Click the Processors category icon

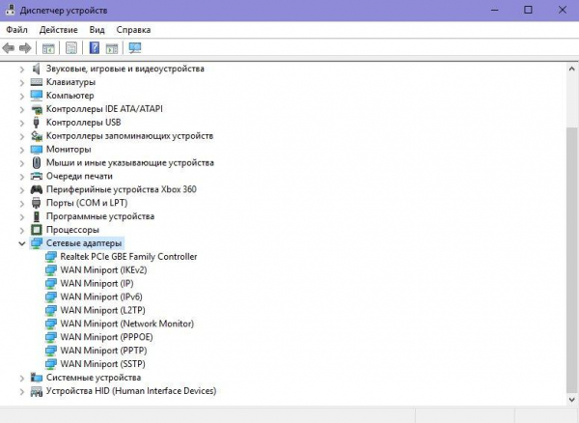pos(38,231)
